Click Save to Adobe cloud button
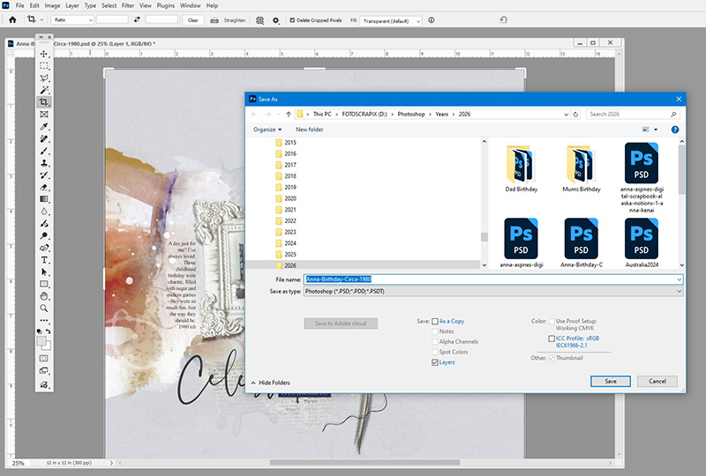706x476 pixels. 341,324
